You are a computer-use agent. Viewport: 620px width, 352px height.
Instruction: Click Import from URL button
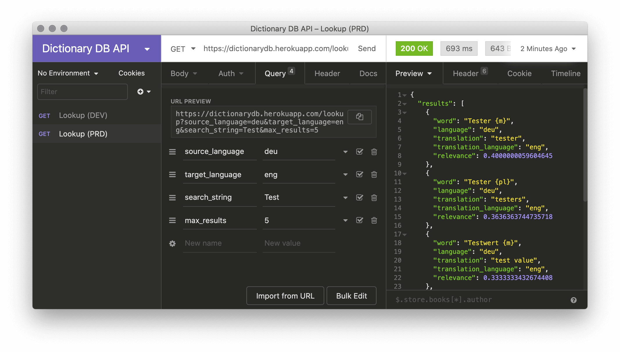pos(285,296)
